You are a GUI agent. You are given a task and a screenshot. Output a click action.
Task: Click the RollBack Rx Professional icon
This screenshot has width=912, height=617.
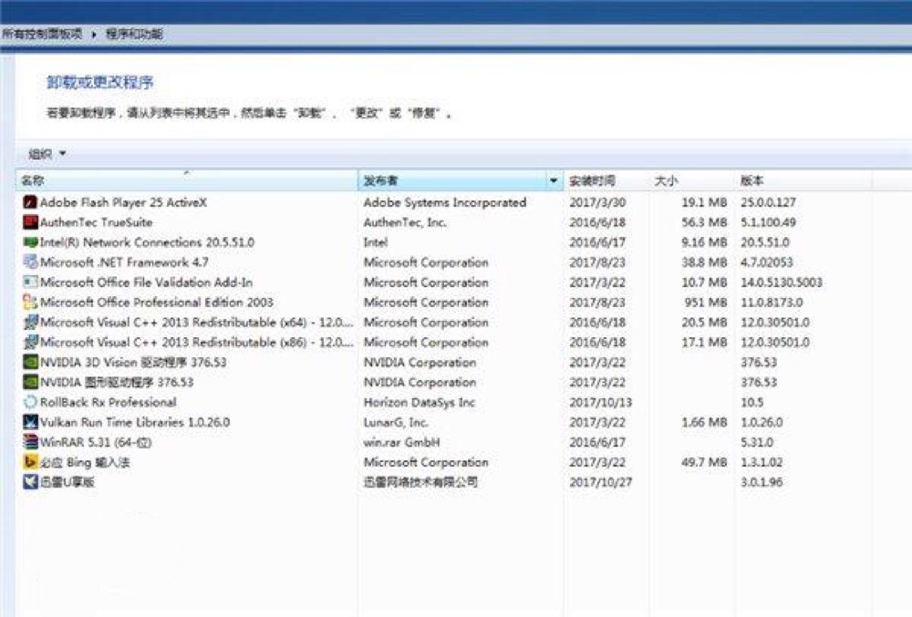[30, 402]
